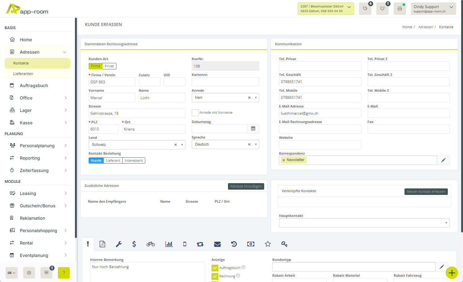463x282 pixels.
Task: Open Lieferanten in the sidebar
Action: point(23,74)
